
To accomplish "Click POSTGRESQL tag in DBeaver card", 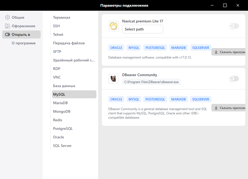I will click(155, 99).
